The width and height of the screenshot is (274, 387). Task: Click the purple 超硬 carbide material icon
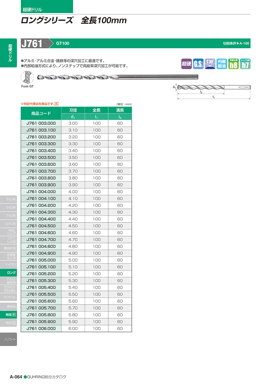pos(186,64)
